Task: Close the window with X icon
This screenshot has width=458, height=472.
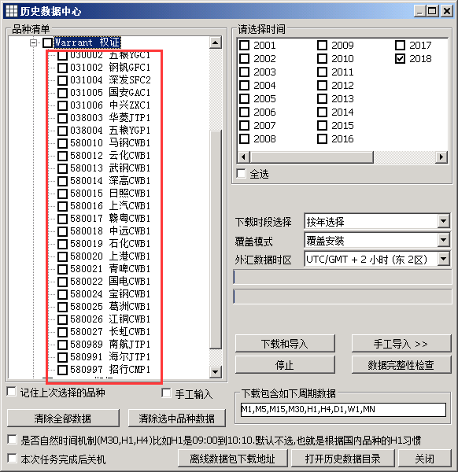Action: 447,11
